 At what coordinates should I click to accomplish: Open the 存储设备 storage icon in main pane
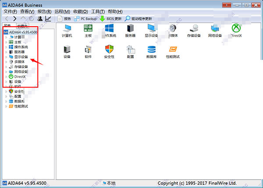coord(194,31)
